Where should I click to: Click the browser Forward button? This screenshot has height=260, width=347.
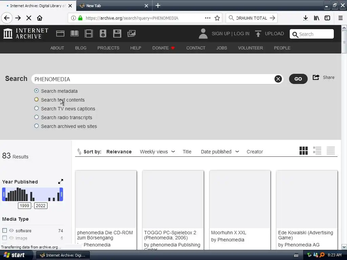pos(18,18)
